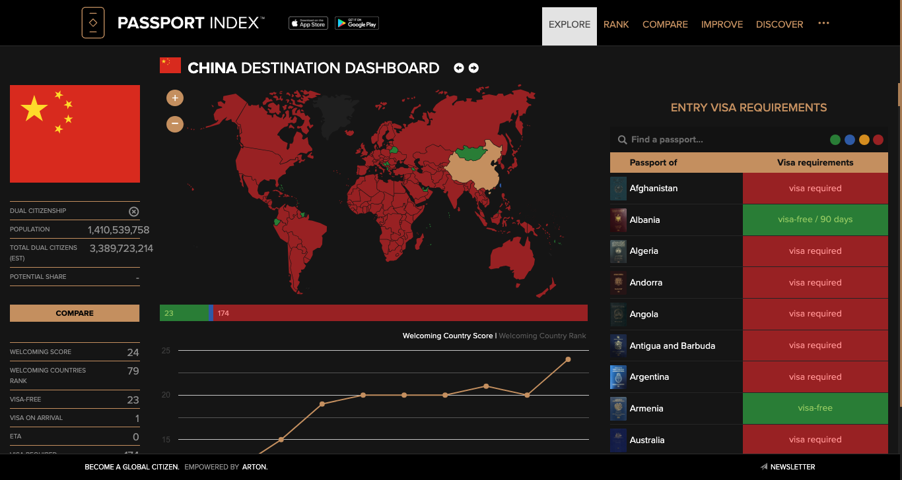Viewport: 902px width, 480px height.
Task: Click the Albania passport thumbnail
Action: (618, 220)
